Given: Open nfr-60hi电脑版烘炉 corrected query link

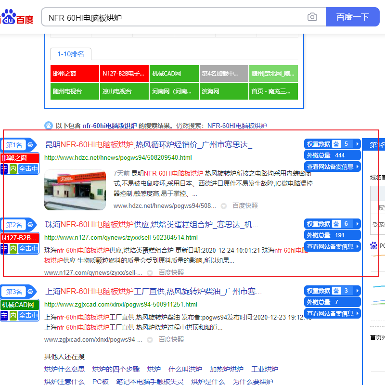Looking at the screenshot, I should 110,126.
